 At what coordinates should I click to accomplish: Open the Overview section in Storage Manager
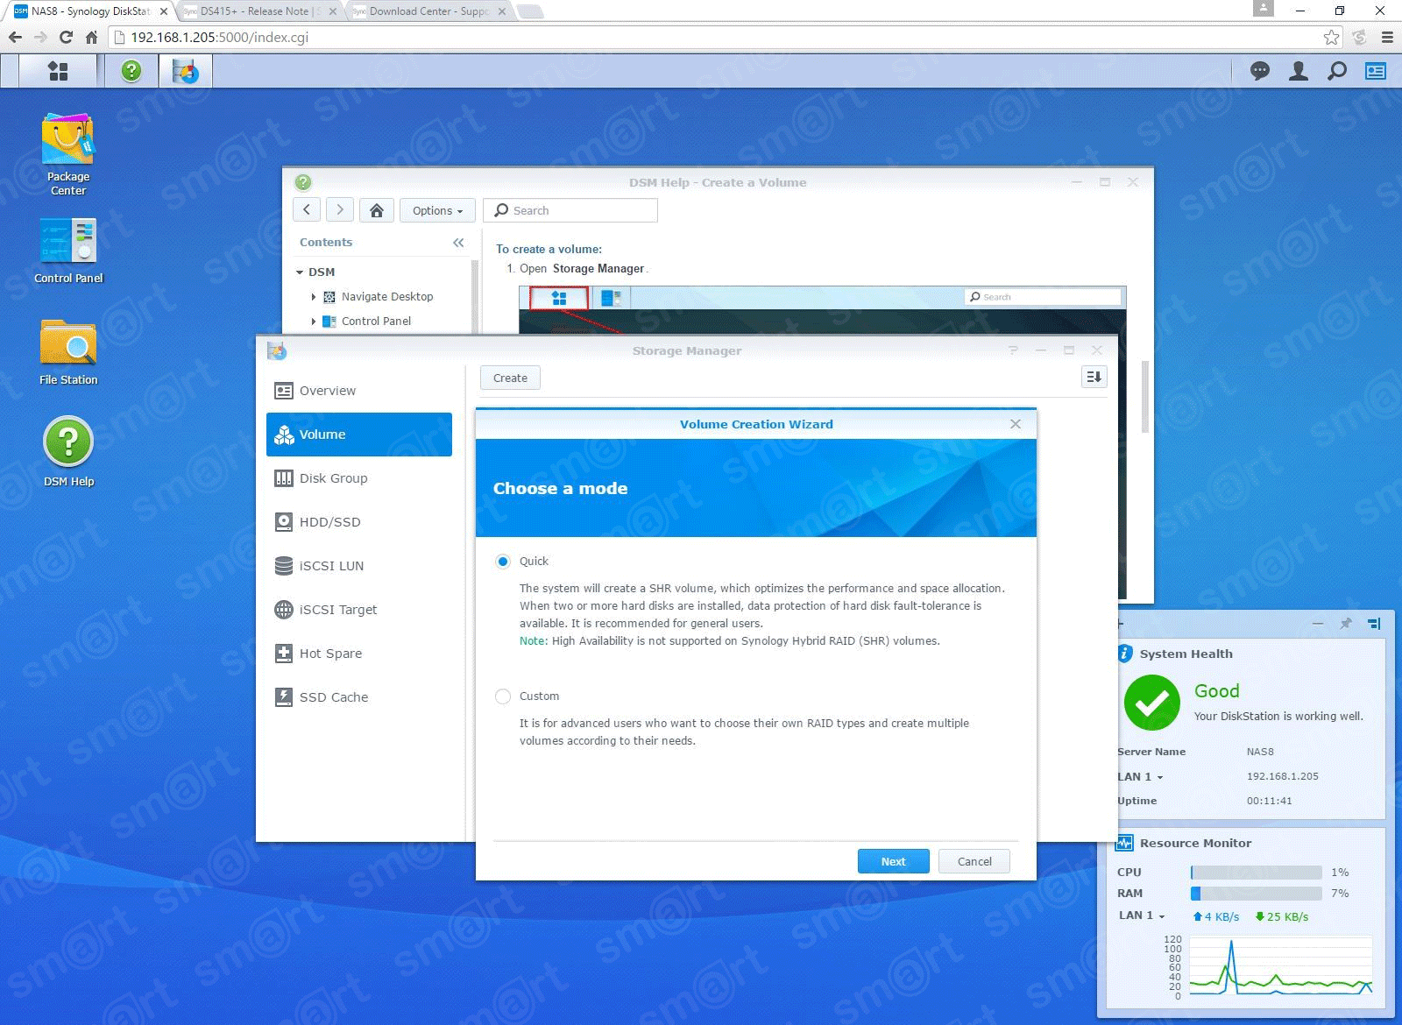coord(359,391)
